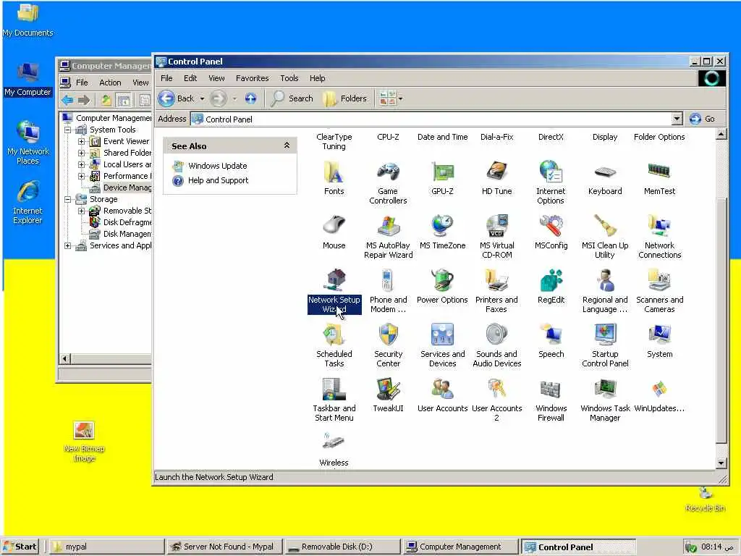741x556 pixels.
Task: Launch the GPU-Z icon
Action: click(x=442, y=172)
